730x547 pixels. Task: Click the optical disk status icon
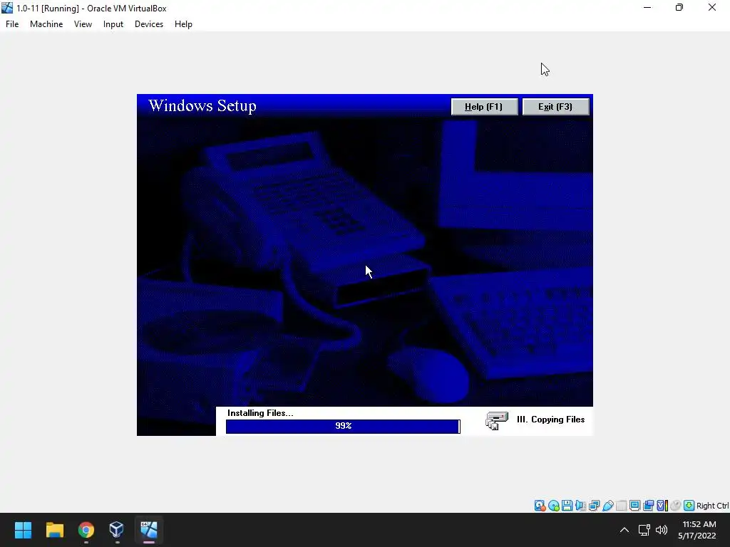[x=553, y=506]
